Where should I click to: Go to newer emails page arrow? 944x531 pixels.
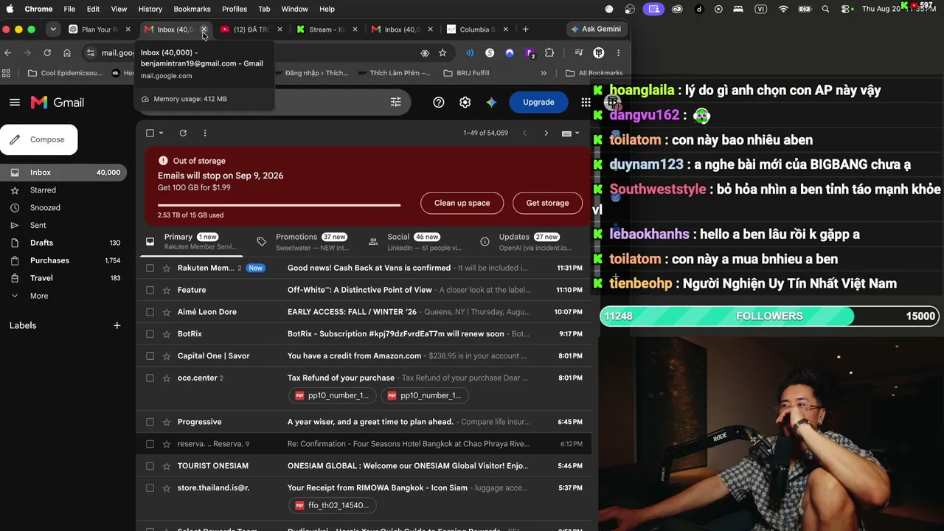pos(524,133)
